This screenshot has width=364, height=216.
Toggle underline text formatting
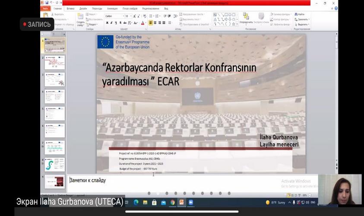tap(116, 23)
